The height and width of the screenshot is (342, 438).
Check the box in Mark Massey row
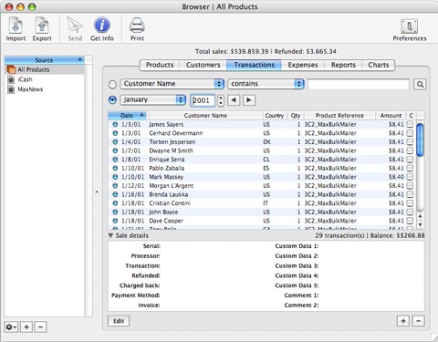[410, 177]
